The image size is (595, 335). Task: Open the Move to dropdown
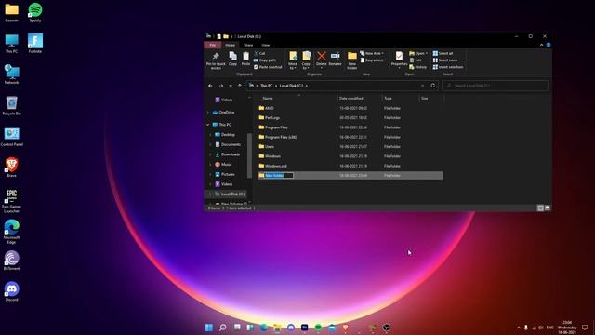click(293, 60)
